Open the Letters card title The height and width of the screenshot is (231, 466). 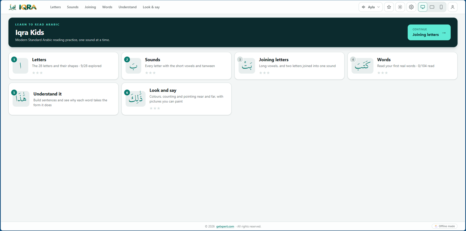[x=39, y=60]
